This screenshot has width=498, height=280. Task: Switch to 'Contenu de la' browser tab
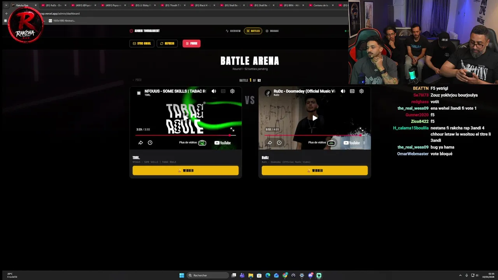click(x=320, y=5)
